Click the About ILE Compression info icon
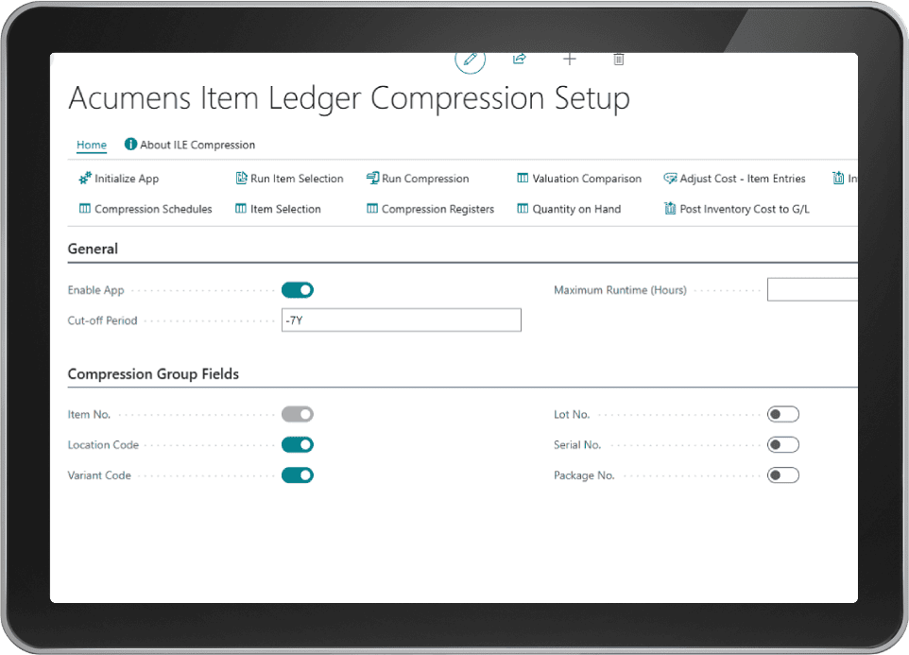909x655 pixels. pos(130,144)
